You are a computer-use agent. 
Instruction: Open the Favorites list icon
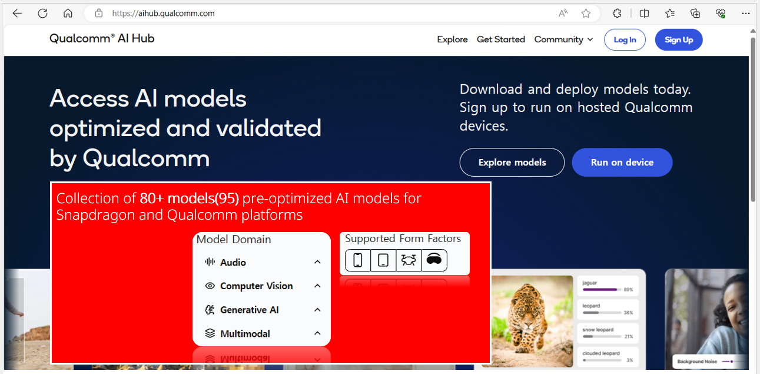tap(670, 13)
